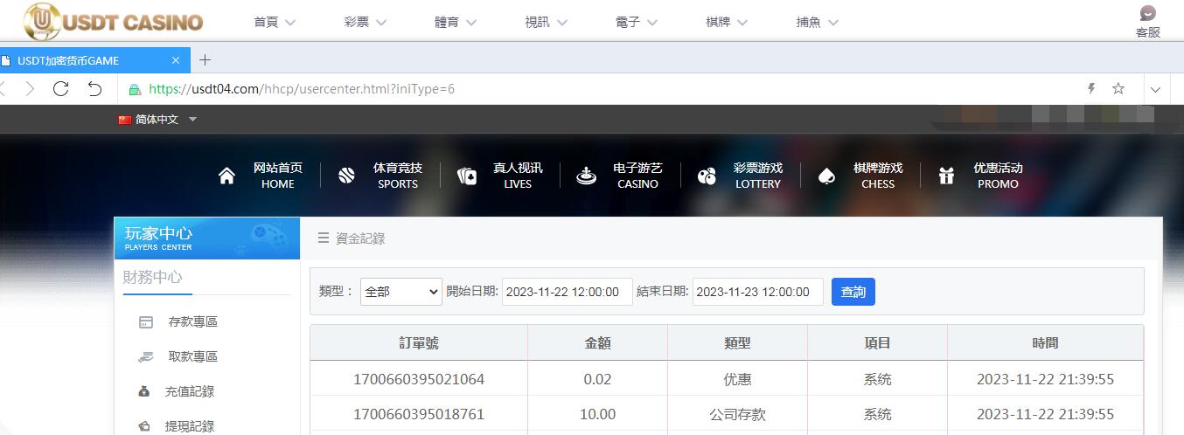This screenshot has width=1184, height=435.
Task: Select order number 1700660395018761
Action: (419, 414)
